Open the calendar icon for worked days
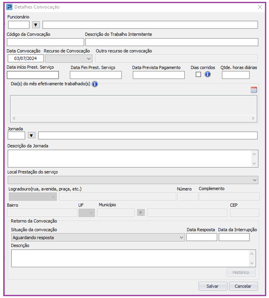 click(x=254, y=90)
